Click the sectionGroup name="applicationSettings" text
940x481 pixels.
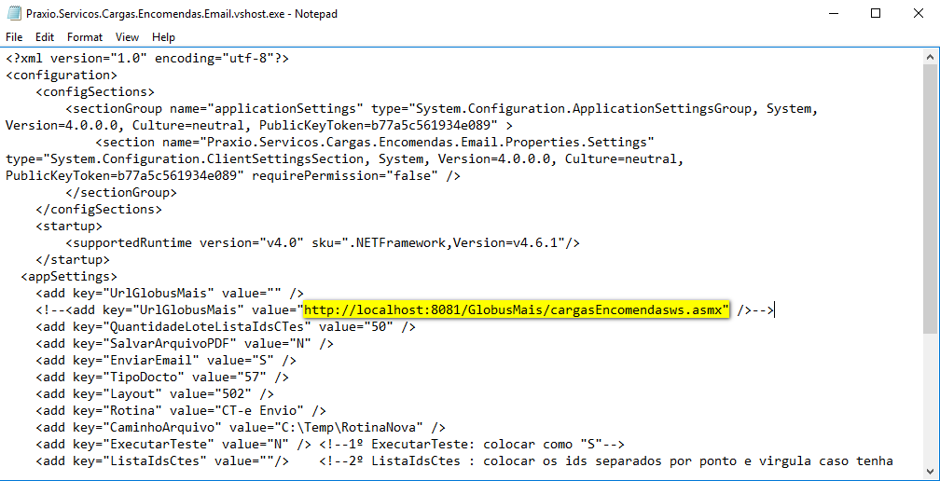[214, 109]
